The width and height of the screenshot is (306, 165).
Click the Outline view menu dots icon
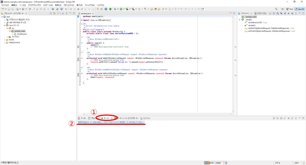296,13
